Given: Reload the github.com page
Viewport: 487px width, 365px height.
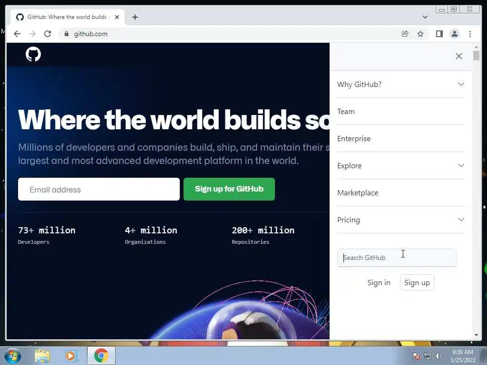Looking at the screenshot, I should click(48, 34).
